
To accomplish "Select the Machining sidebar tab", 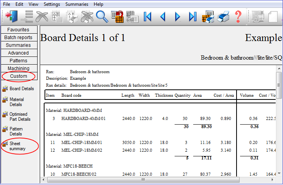I will (x=19, y=69).
